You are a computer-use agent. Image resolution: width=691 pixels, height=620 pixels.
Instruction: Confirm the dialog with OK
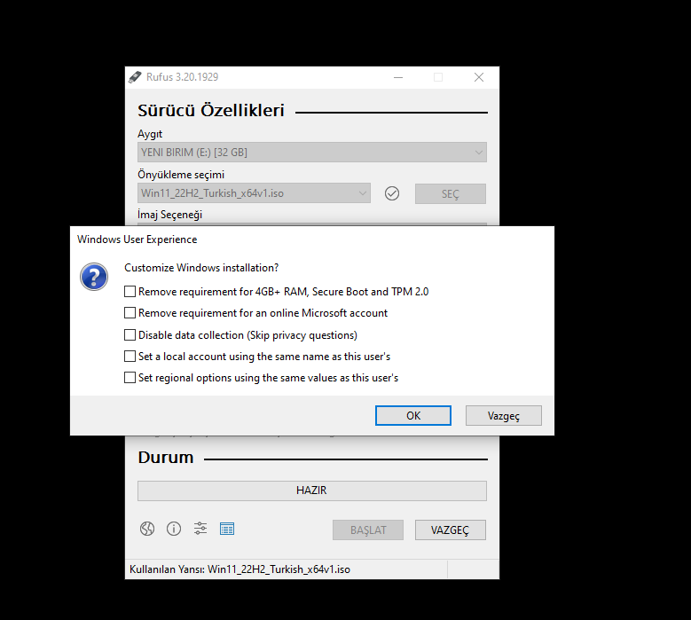(413, 415)
